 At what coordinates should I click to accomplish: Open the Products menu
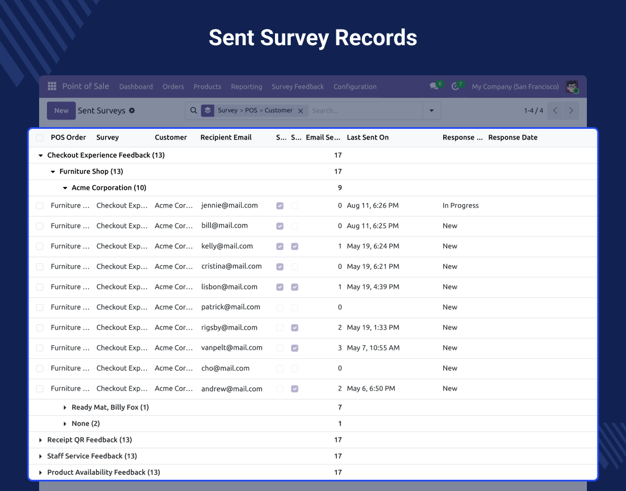click(207, 86)
